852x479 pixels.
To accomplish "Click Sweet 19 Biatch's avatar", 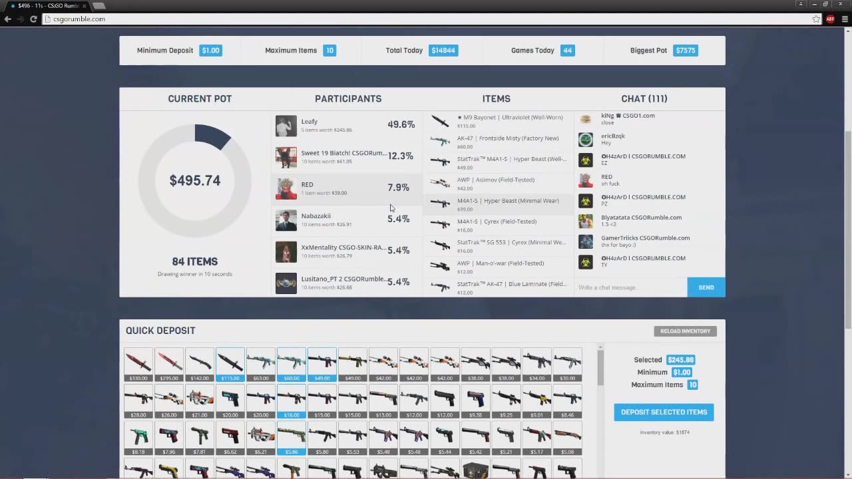I will point(286,157).
